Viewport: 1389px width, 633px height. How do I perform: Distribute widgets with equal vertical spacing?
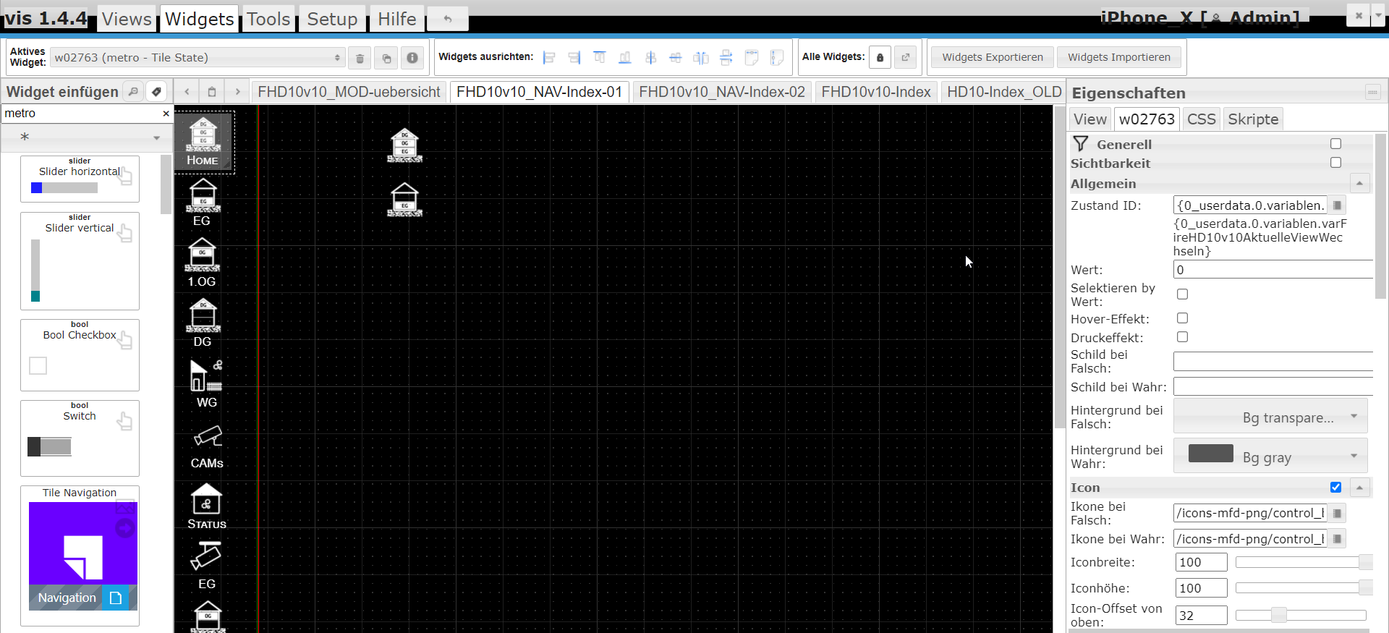[x=726, y=57]
